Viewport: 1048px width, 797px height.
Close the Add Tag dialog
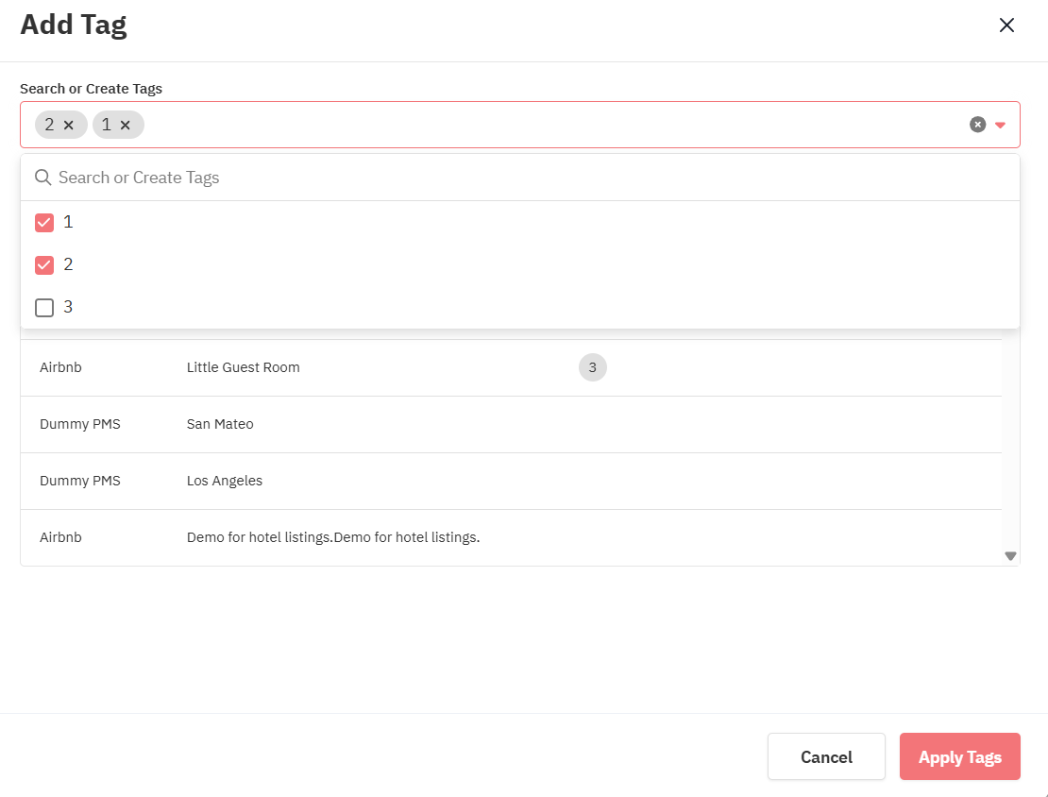click(1006, 25)
